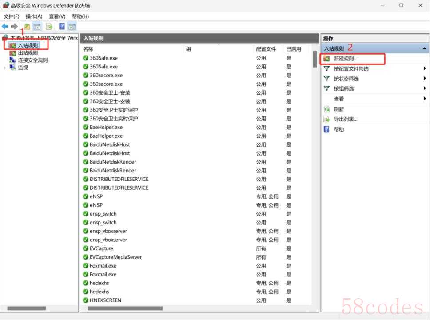Open the 文件(F) menu

[x=12, y=16]
